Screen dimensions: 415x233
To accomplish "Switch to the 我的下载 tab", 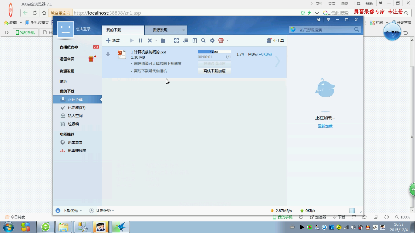I will [x=123, y=30].
